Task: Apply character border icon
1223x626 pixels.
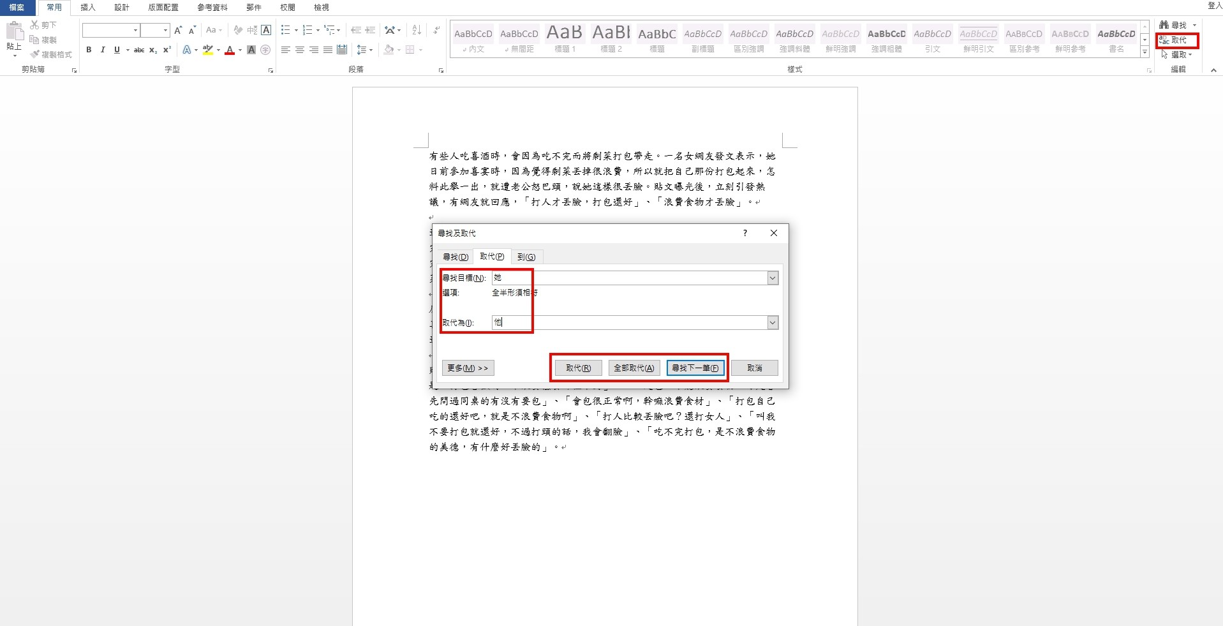Action: (x=266, y=30)
